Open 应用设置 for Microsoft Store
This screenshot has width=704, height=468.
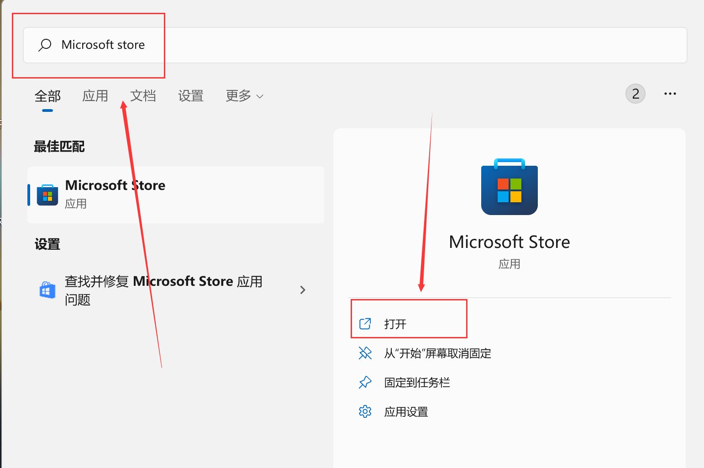[405, 411]
